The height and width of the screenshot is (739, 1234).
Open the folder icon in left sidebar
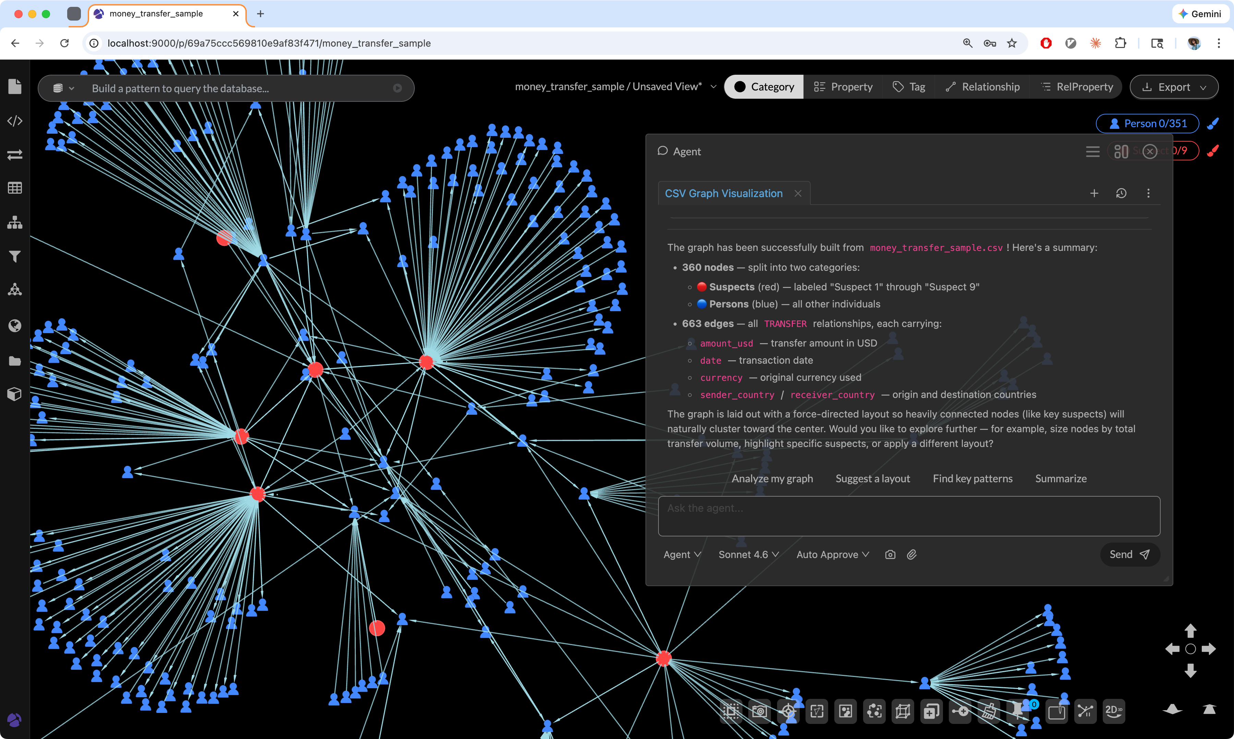click(15, 361)
